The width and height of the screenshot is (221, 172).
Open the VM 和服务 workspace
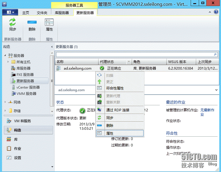pos(28,121)
